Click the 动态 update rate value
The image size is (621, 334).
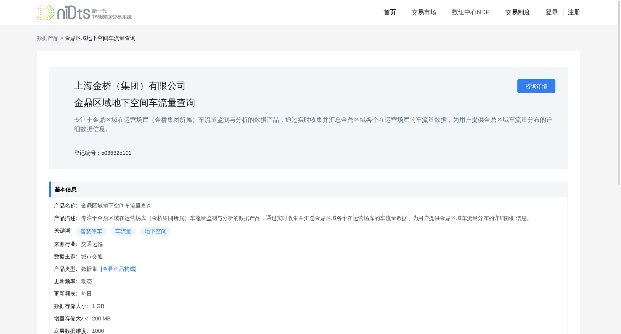tap(87, 281)
